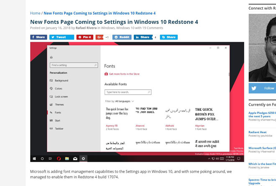Tweet this article
276x186 pixels.
pos(61,37)
